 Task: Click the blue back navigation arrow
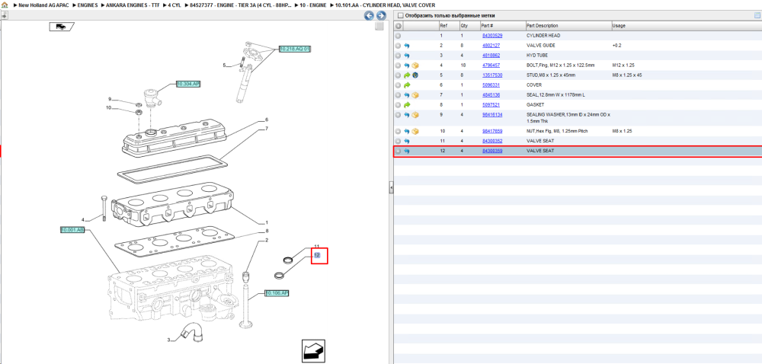(x=370, y=15)
